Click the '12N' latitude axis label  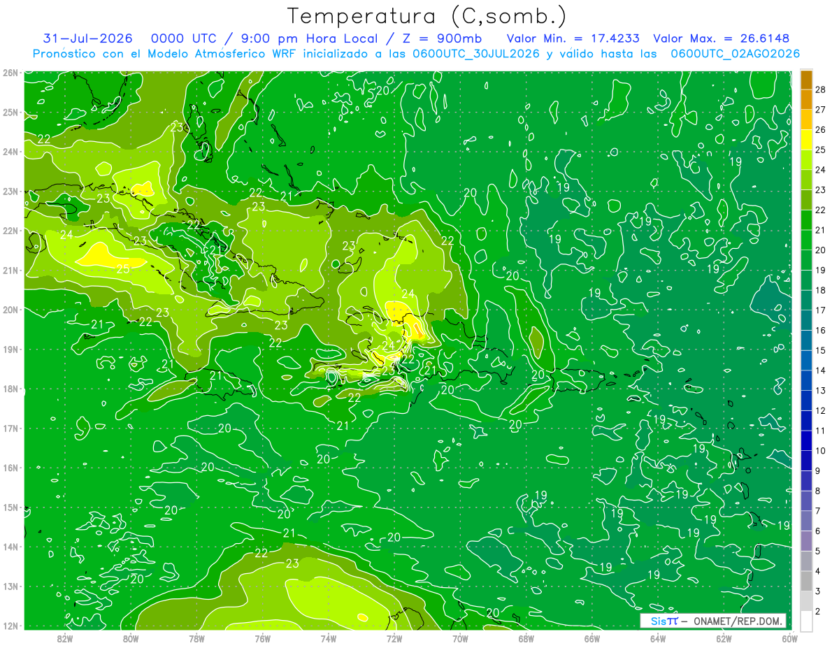click(x=10, y=626)
